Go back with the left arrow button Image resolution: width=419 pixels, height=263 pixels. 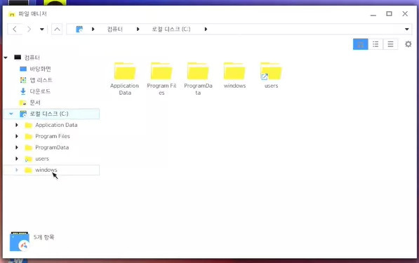point(15,29)
